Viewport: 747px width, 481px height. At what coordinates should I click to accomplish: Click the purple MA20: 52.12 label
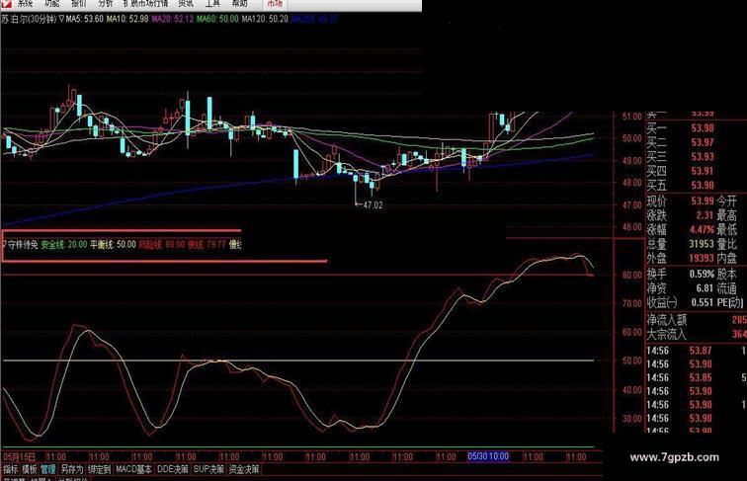(x=173, y=19)
